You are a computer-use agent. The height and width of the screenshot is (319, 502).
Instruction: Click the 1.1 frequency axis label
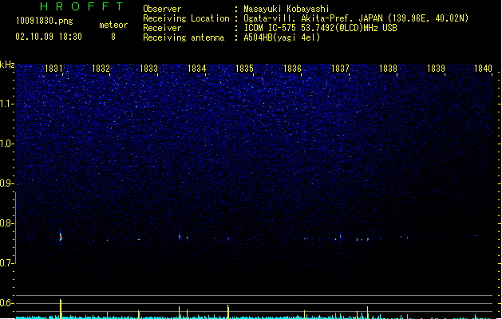coord(6,104)
